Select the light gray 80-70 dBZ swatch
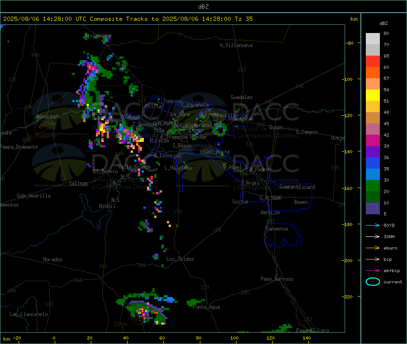This screenshot has width=407, height=344. click(x=373, y=39)
